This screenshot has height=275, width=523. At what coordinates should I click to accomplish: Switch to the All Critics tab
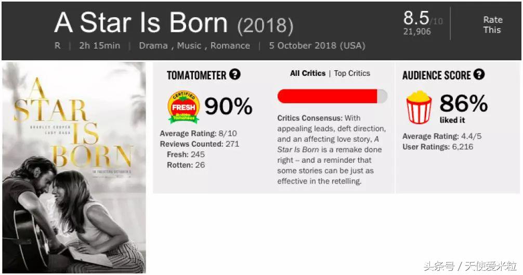click(308, 73)
